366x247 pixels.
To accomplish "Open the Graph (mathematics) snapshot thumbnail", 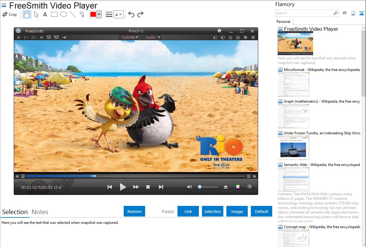I will click(x=293, y=116).
